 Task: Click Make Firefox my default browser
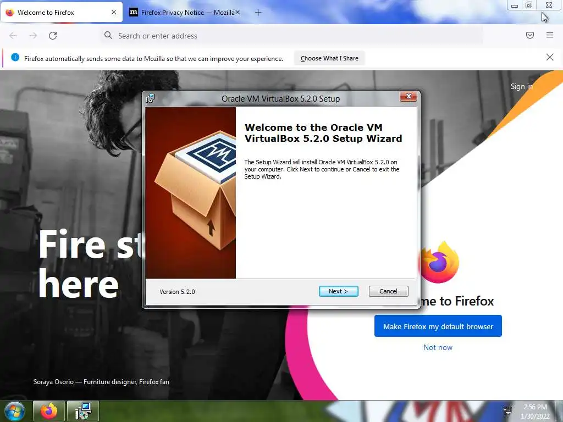[x=438, y=326]
